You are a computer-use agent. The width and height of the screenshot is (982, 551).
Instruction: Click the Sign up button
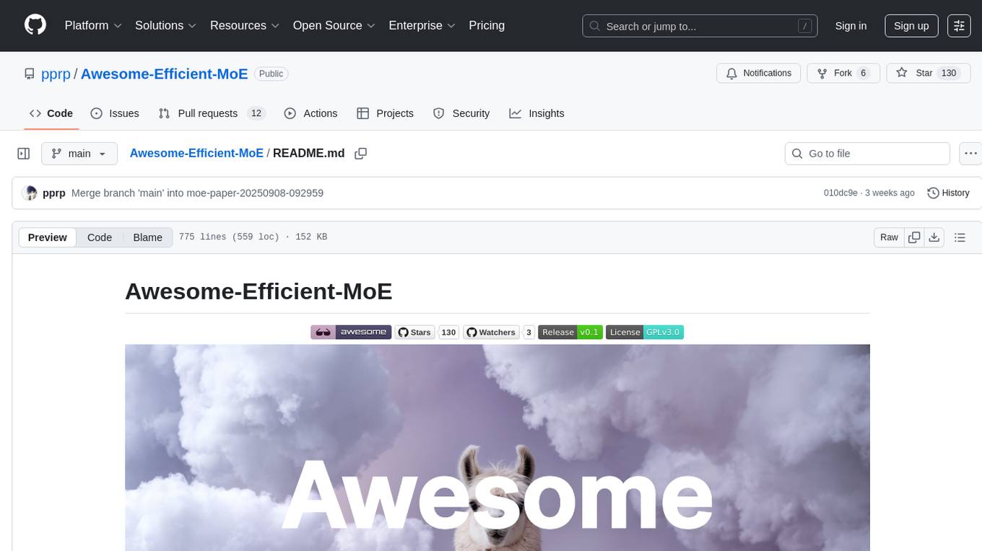tap(911, 26)
